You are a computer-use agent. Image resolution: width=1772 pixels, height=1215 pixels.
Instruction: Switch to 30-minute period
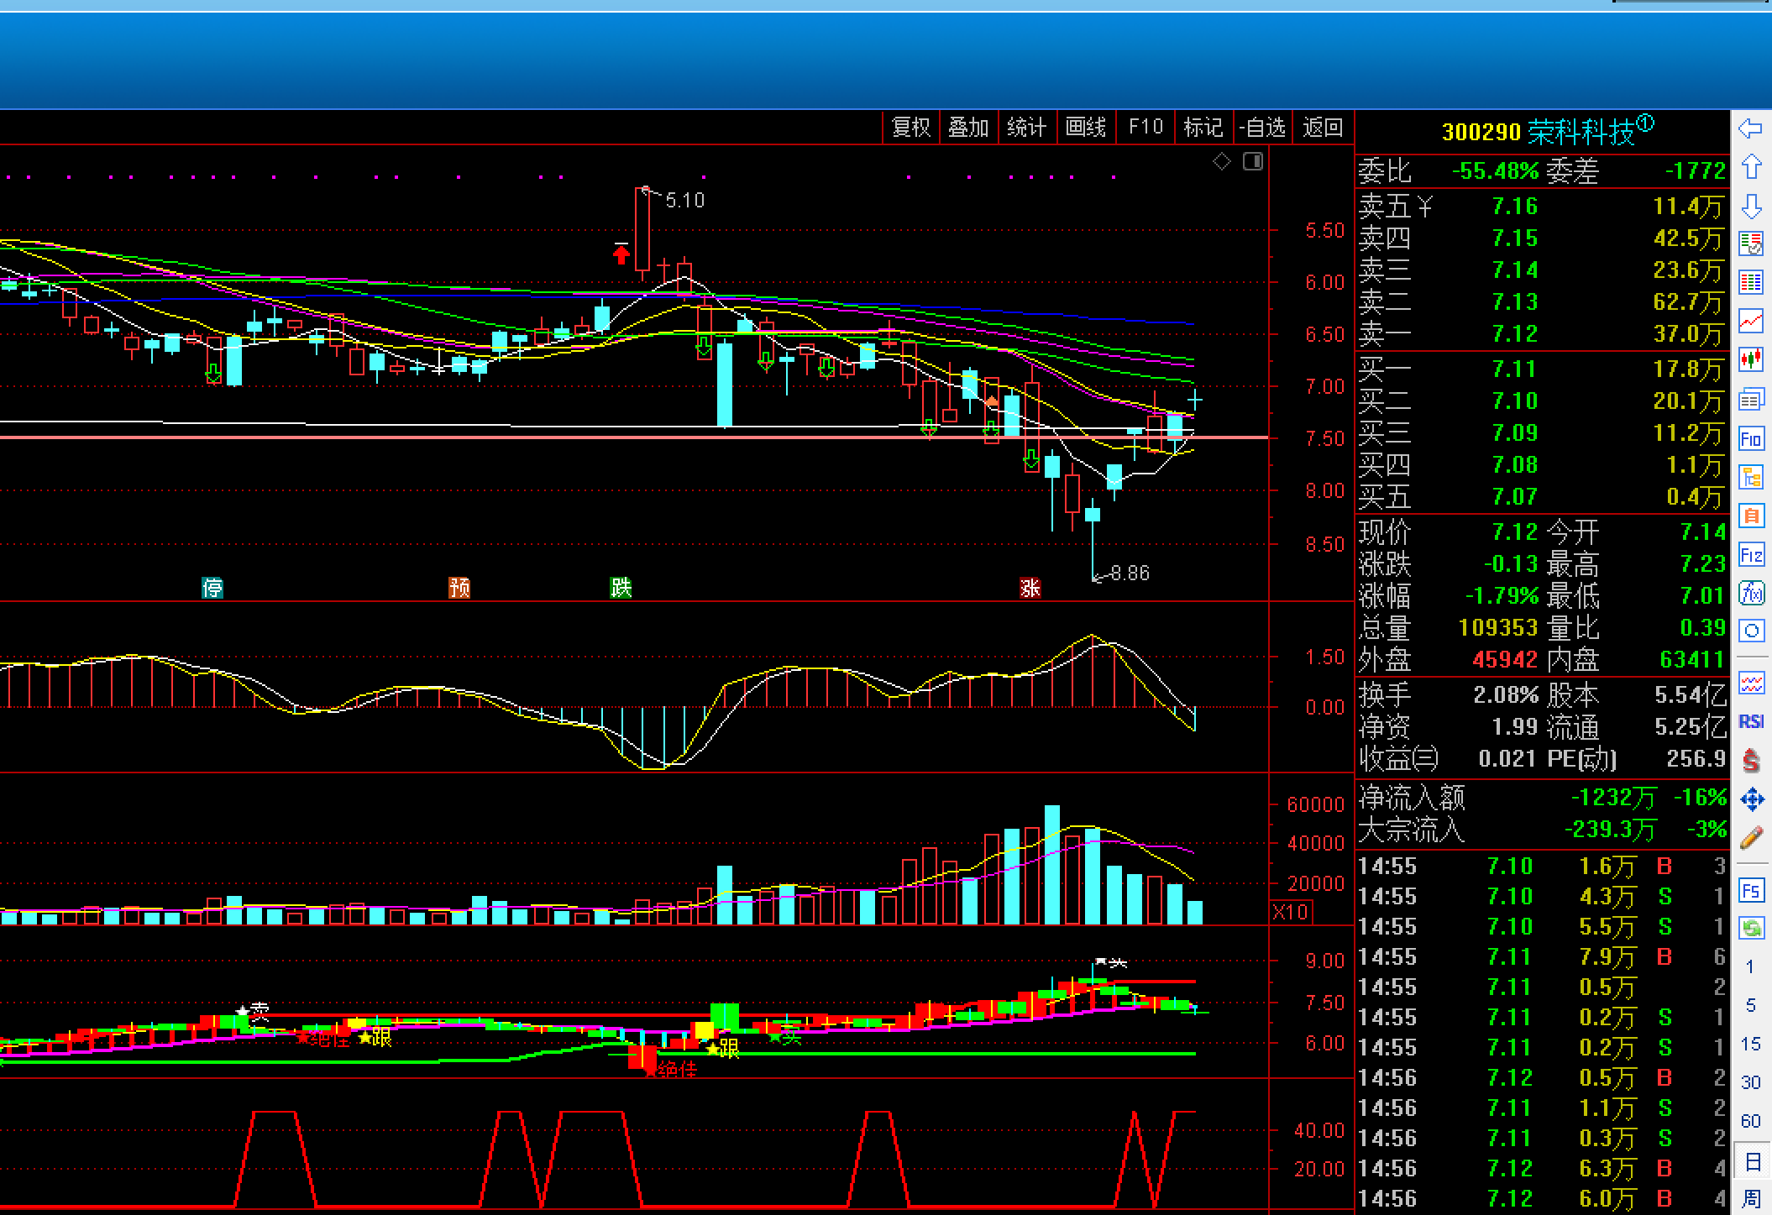point(1751,1082)
